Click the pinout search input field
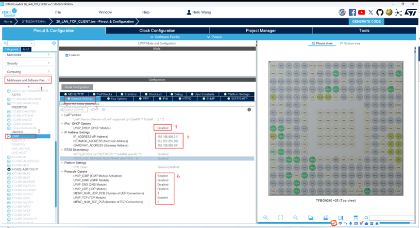Screen dimensions: 420x228 (x=392, y=217)
